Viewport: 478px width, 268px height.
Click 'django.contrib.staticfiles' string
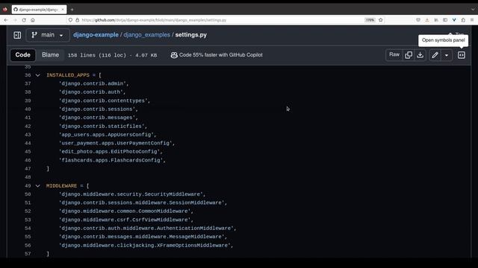pos(102,126)
